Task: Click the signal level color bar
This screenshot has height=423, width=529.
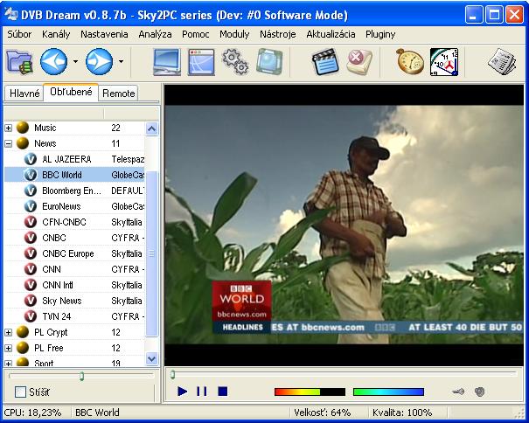Action: coord(310,392)
